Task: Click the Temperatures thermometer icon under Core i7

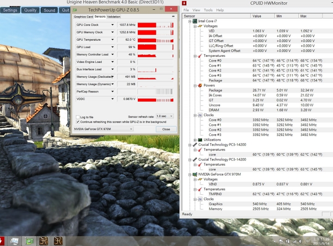Action: pyautogui.click(x=200, y=55)
